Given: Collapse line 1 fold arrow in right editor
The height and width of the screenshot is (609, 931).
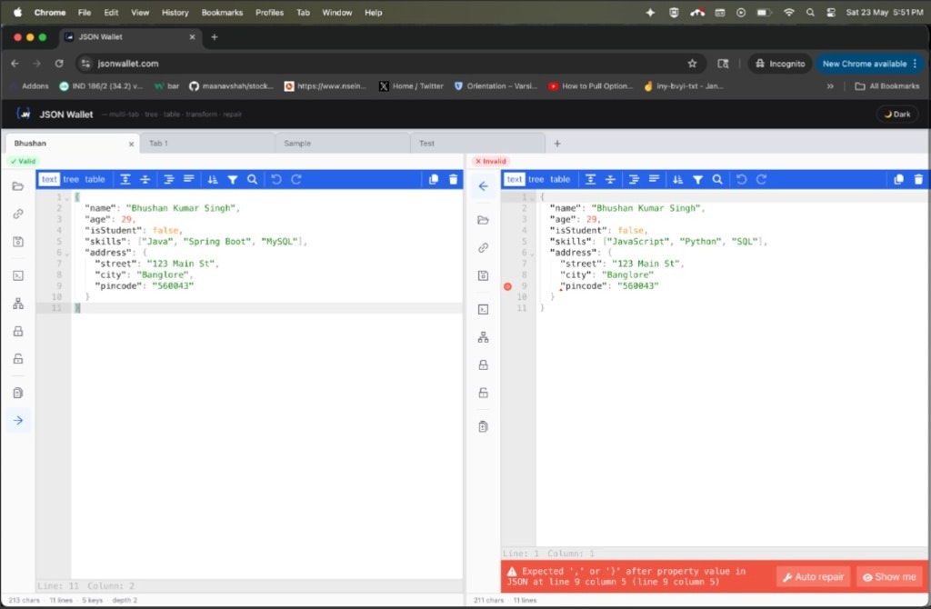Looking at the screenshot, I should [x=531, y=198].
